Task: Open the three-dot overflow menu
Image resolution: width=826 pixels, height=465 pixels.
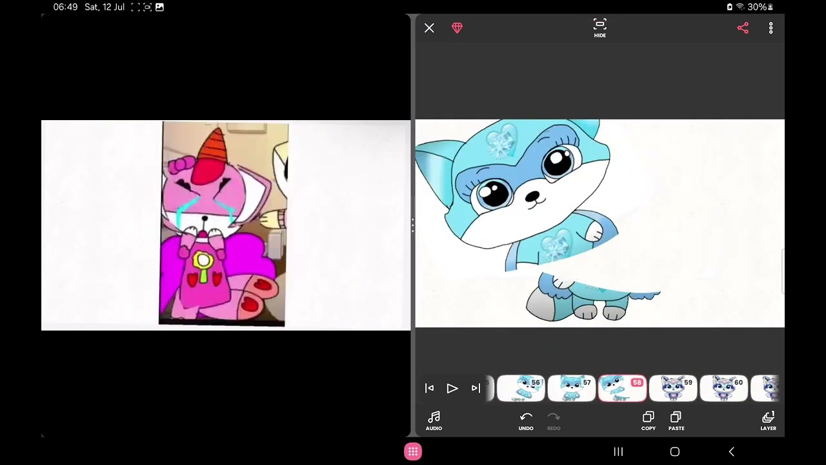Action: coord(771,28)
